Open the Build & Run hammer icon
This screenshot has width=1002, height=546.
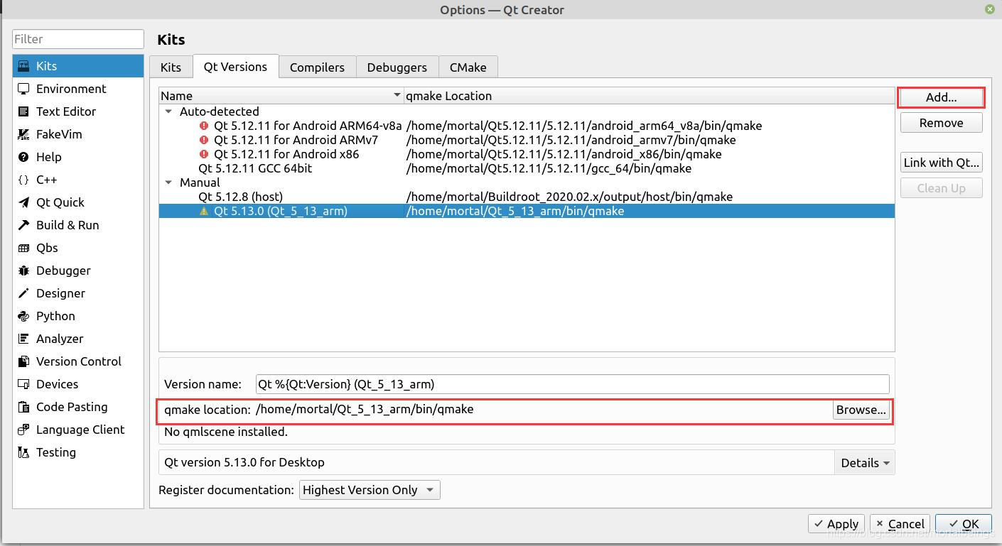coord(23,225)
